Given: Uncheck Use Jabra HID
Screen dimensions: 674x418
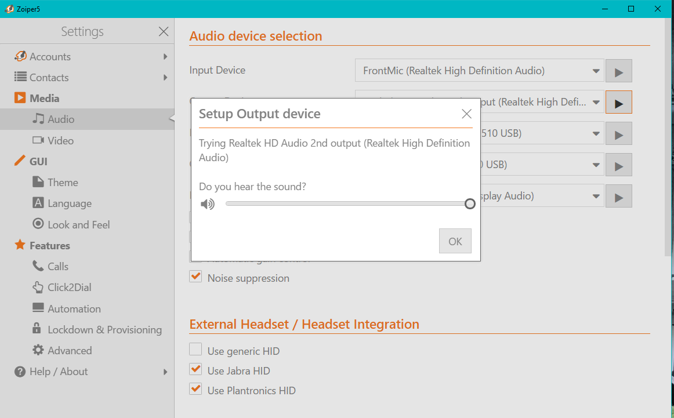Looking at the screenshot, I should click(196, 370).
